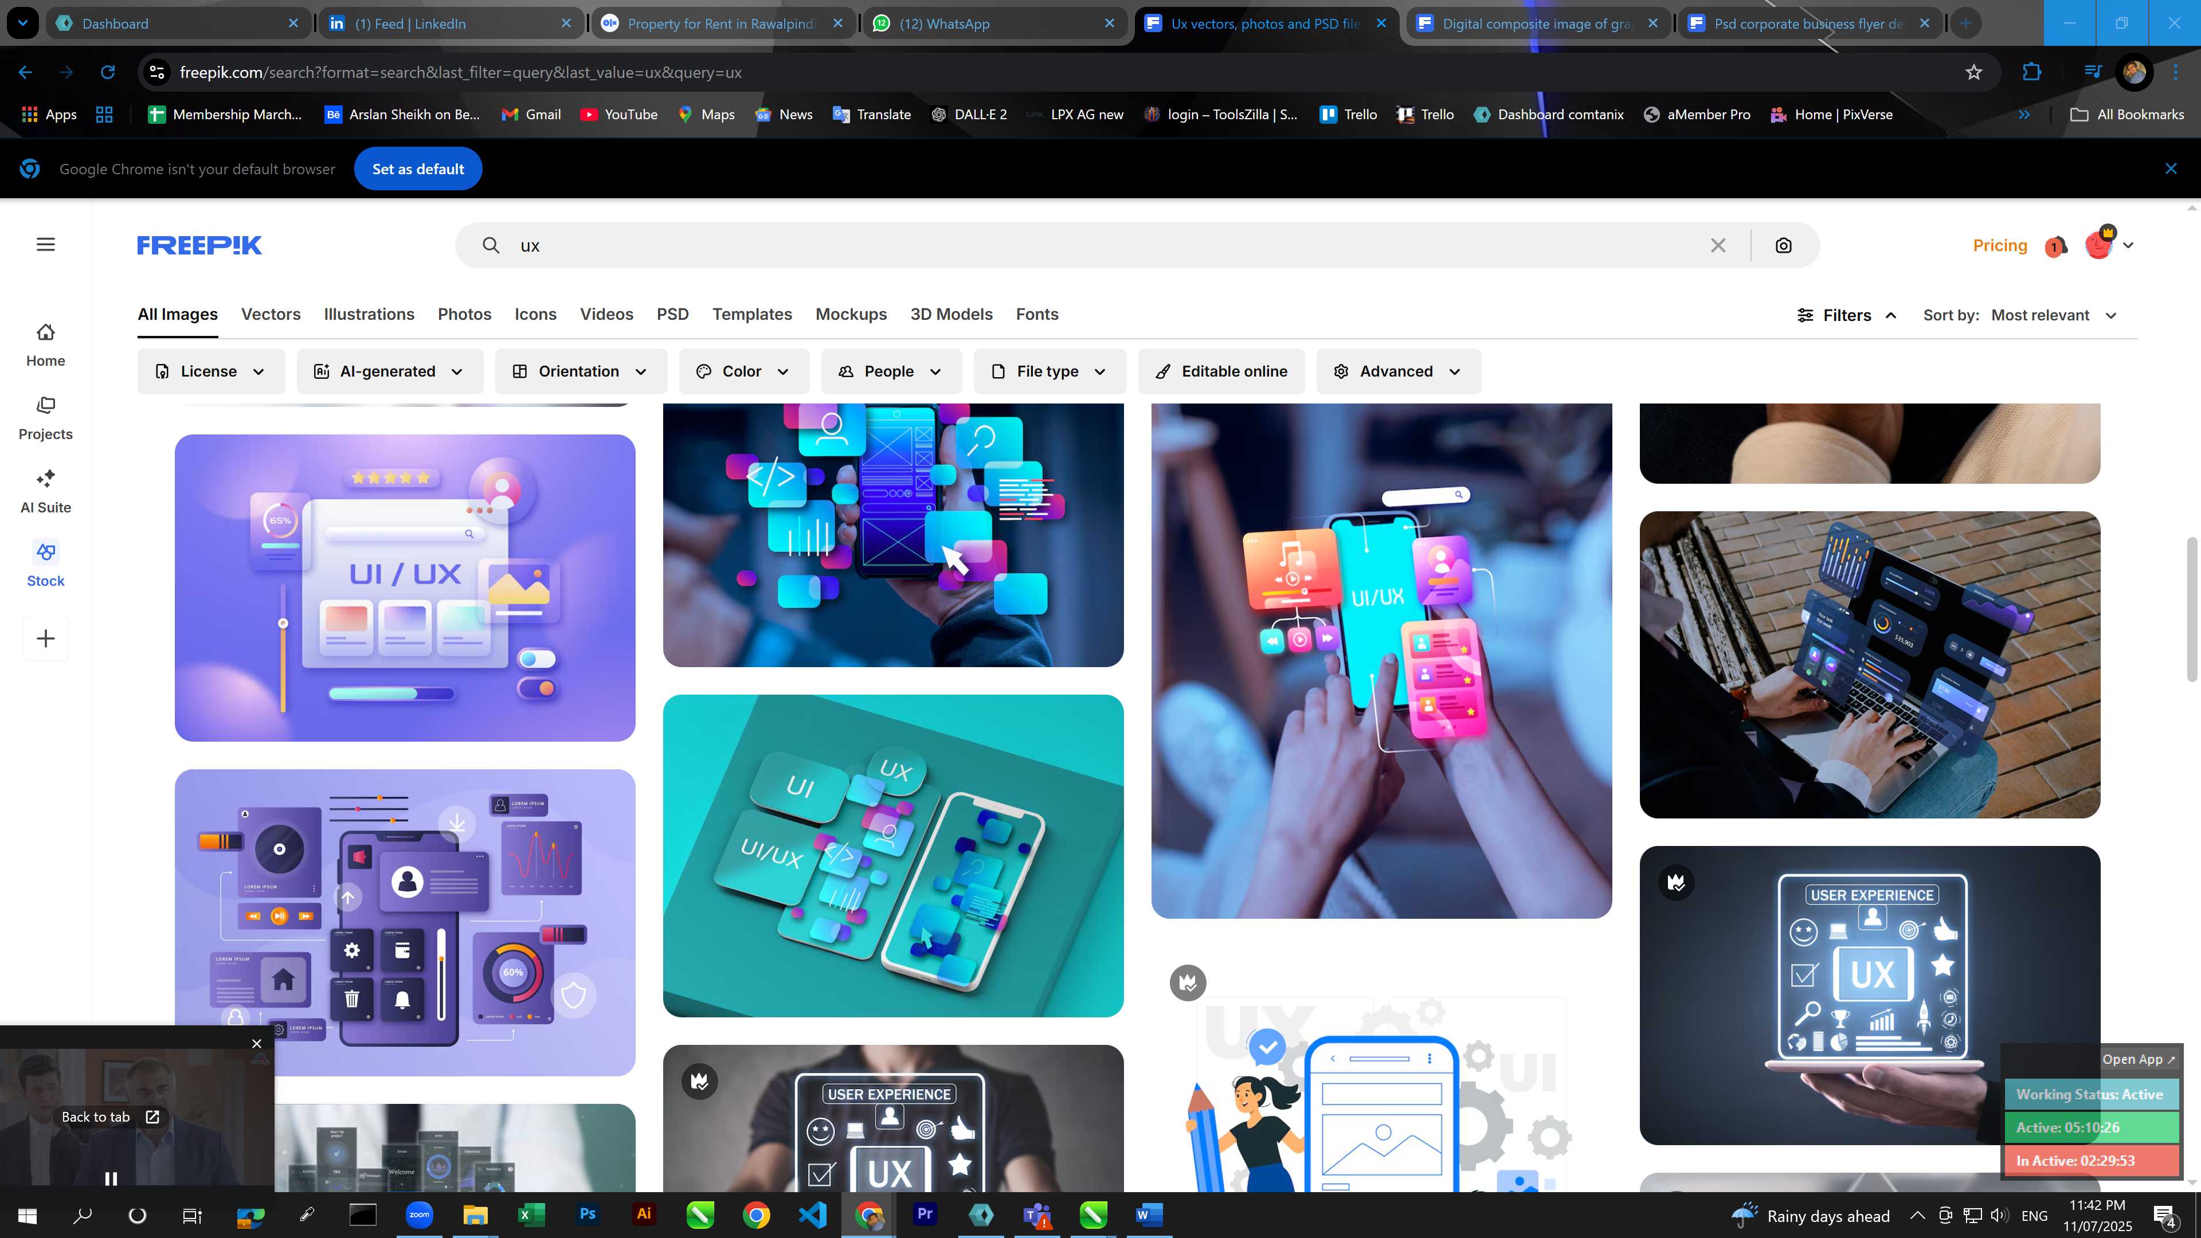Switch to Illustrations tab
This screenshot has width=2201, height=1238.
(369, 315)
